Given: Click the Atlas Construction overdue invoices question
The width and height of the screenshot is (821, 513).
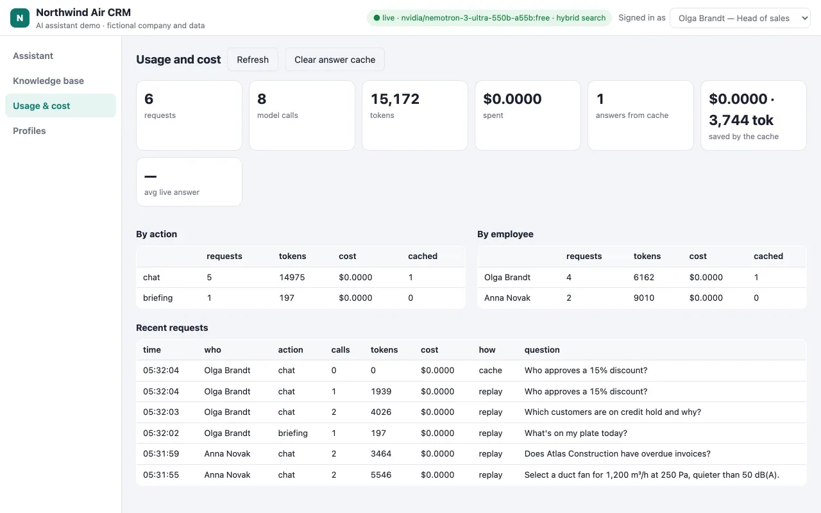Looking at the screenshot, I should [618, 453].
